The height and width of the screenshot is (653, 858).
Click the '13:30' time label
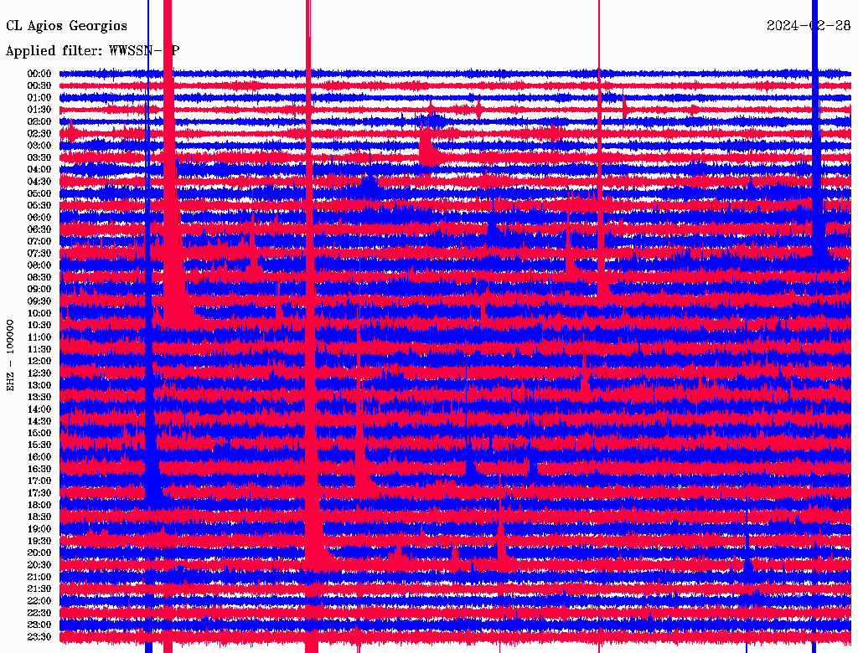[39, 397]
